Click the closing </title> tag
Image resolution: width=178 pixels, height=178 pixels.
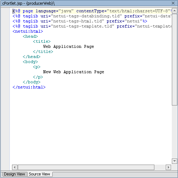click(43, 51)
